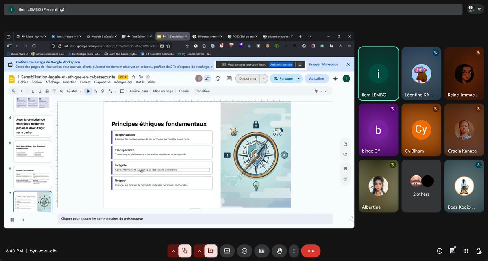Screen dimensions: 488x261
Task: Open audio settings chevron beside microphone
Action: (173, 251)
